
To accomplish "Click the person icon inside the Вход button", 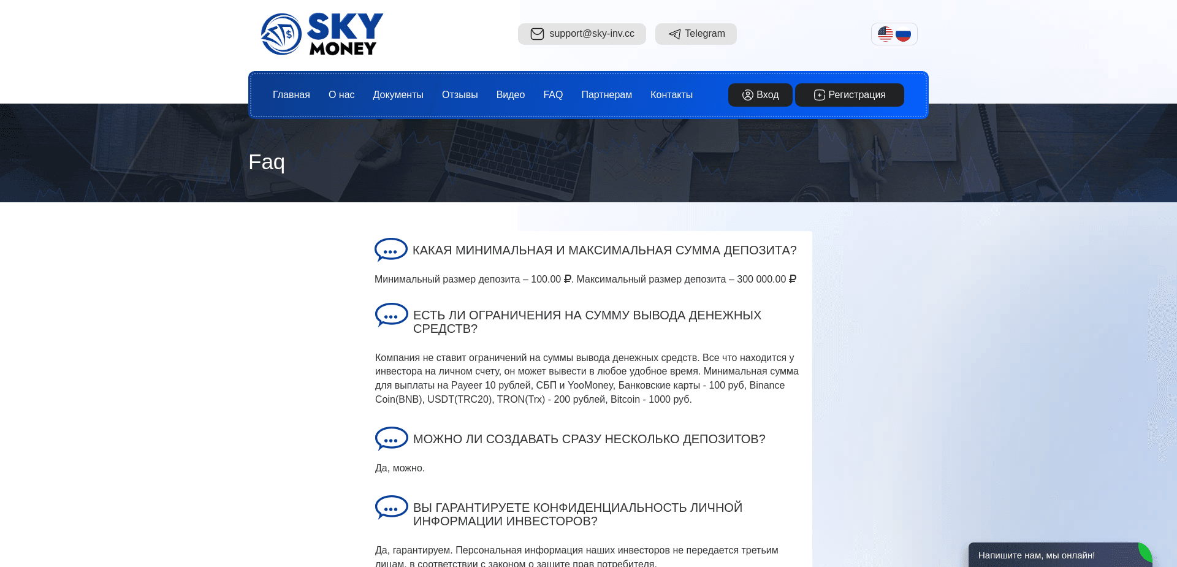I will 747,95.
